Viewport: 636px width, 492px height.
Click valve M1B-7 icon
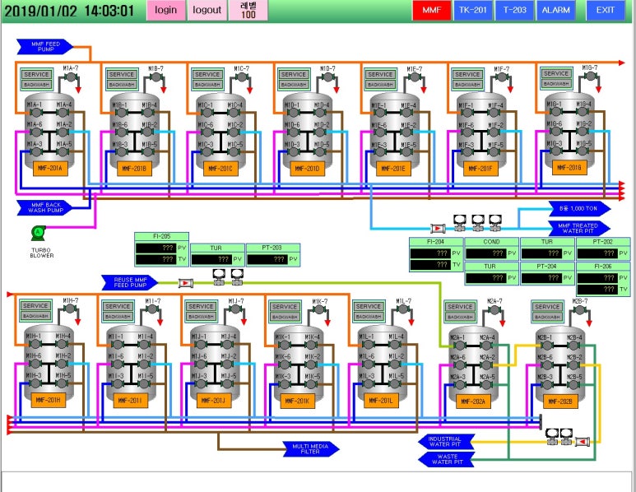pyautogui.click(x=156, y=77)
